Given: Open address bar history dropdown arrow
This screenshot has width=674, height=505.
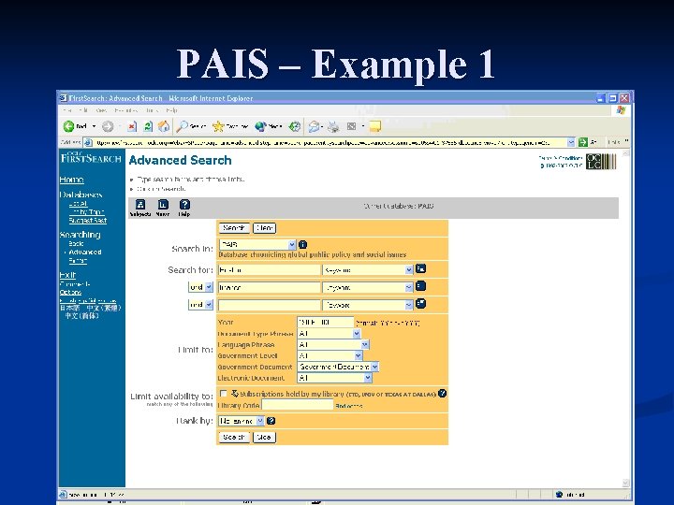Looking at the screenshot, I should [570, 142].
